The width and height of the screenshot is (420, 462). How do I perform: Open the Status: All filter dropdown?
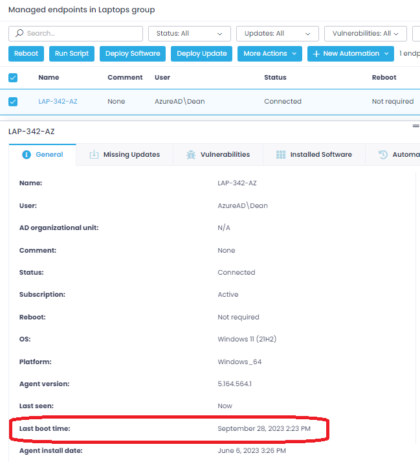189,34
